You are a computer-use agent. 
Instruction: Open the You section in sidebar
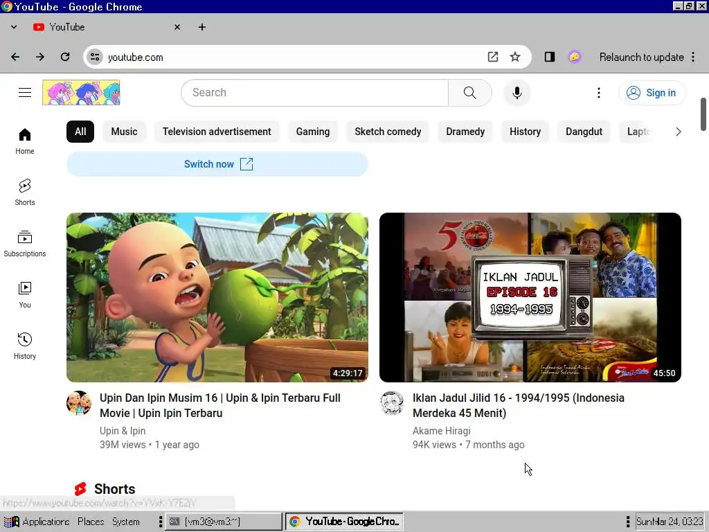click(x=25, y=295)
